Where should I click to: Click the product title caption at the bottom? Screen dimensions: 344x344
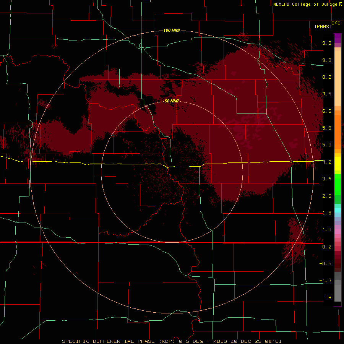tap(172, 341)
